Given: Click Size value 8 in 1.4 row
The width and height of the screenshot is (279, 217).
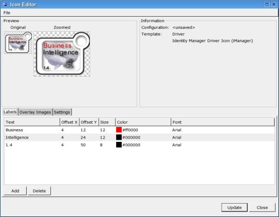Looking at the screenshot, I should coord(101,145).
